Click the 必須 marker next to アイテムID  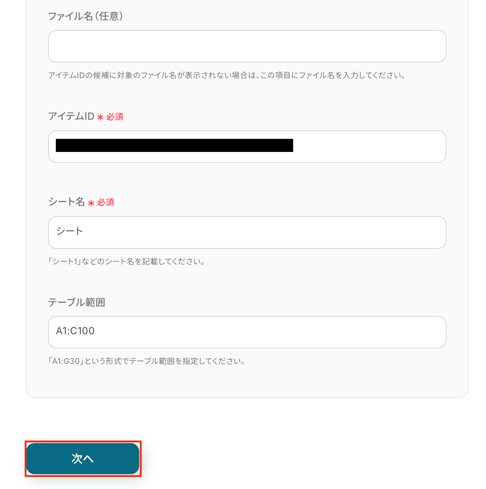tap(115, 117)
